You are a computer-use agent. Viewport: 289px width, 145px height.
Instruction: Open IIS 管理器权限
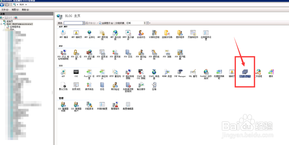[63, 107]
